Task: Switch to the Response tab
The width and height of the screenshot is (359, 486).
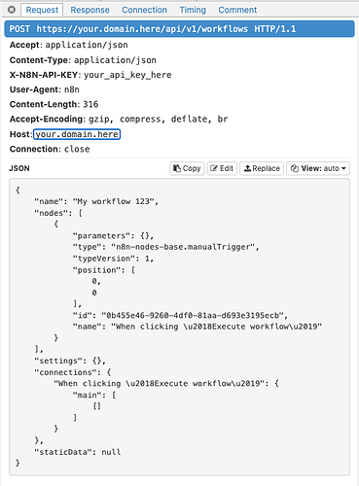Action: point(90,10)
